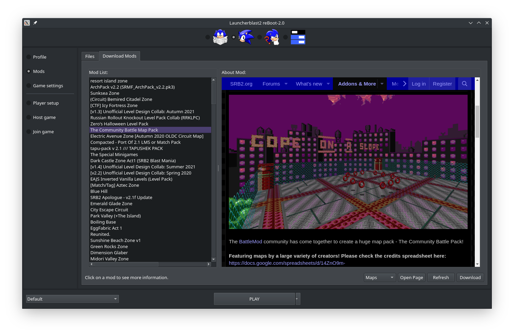Select the Game settings sidebar option
Viewport: 514px width, 335px height.
pyautogui.click(x=45, y=86)
